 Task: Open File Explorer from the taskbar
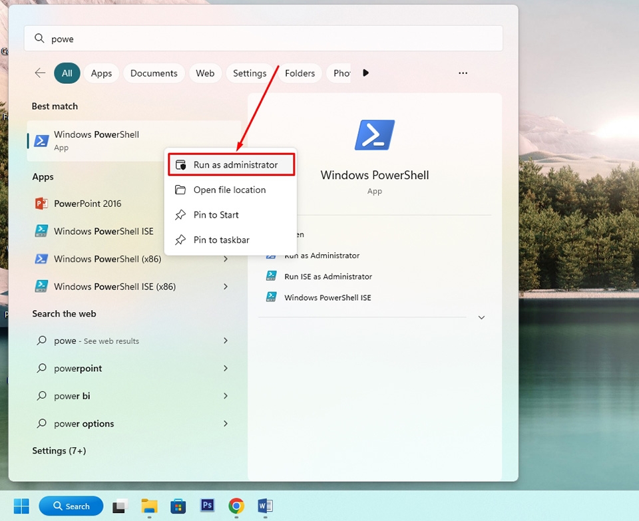tap(149, 506)
